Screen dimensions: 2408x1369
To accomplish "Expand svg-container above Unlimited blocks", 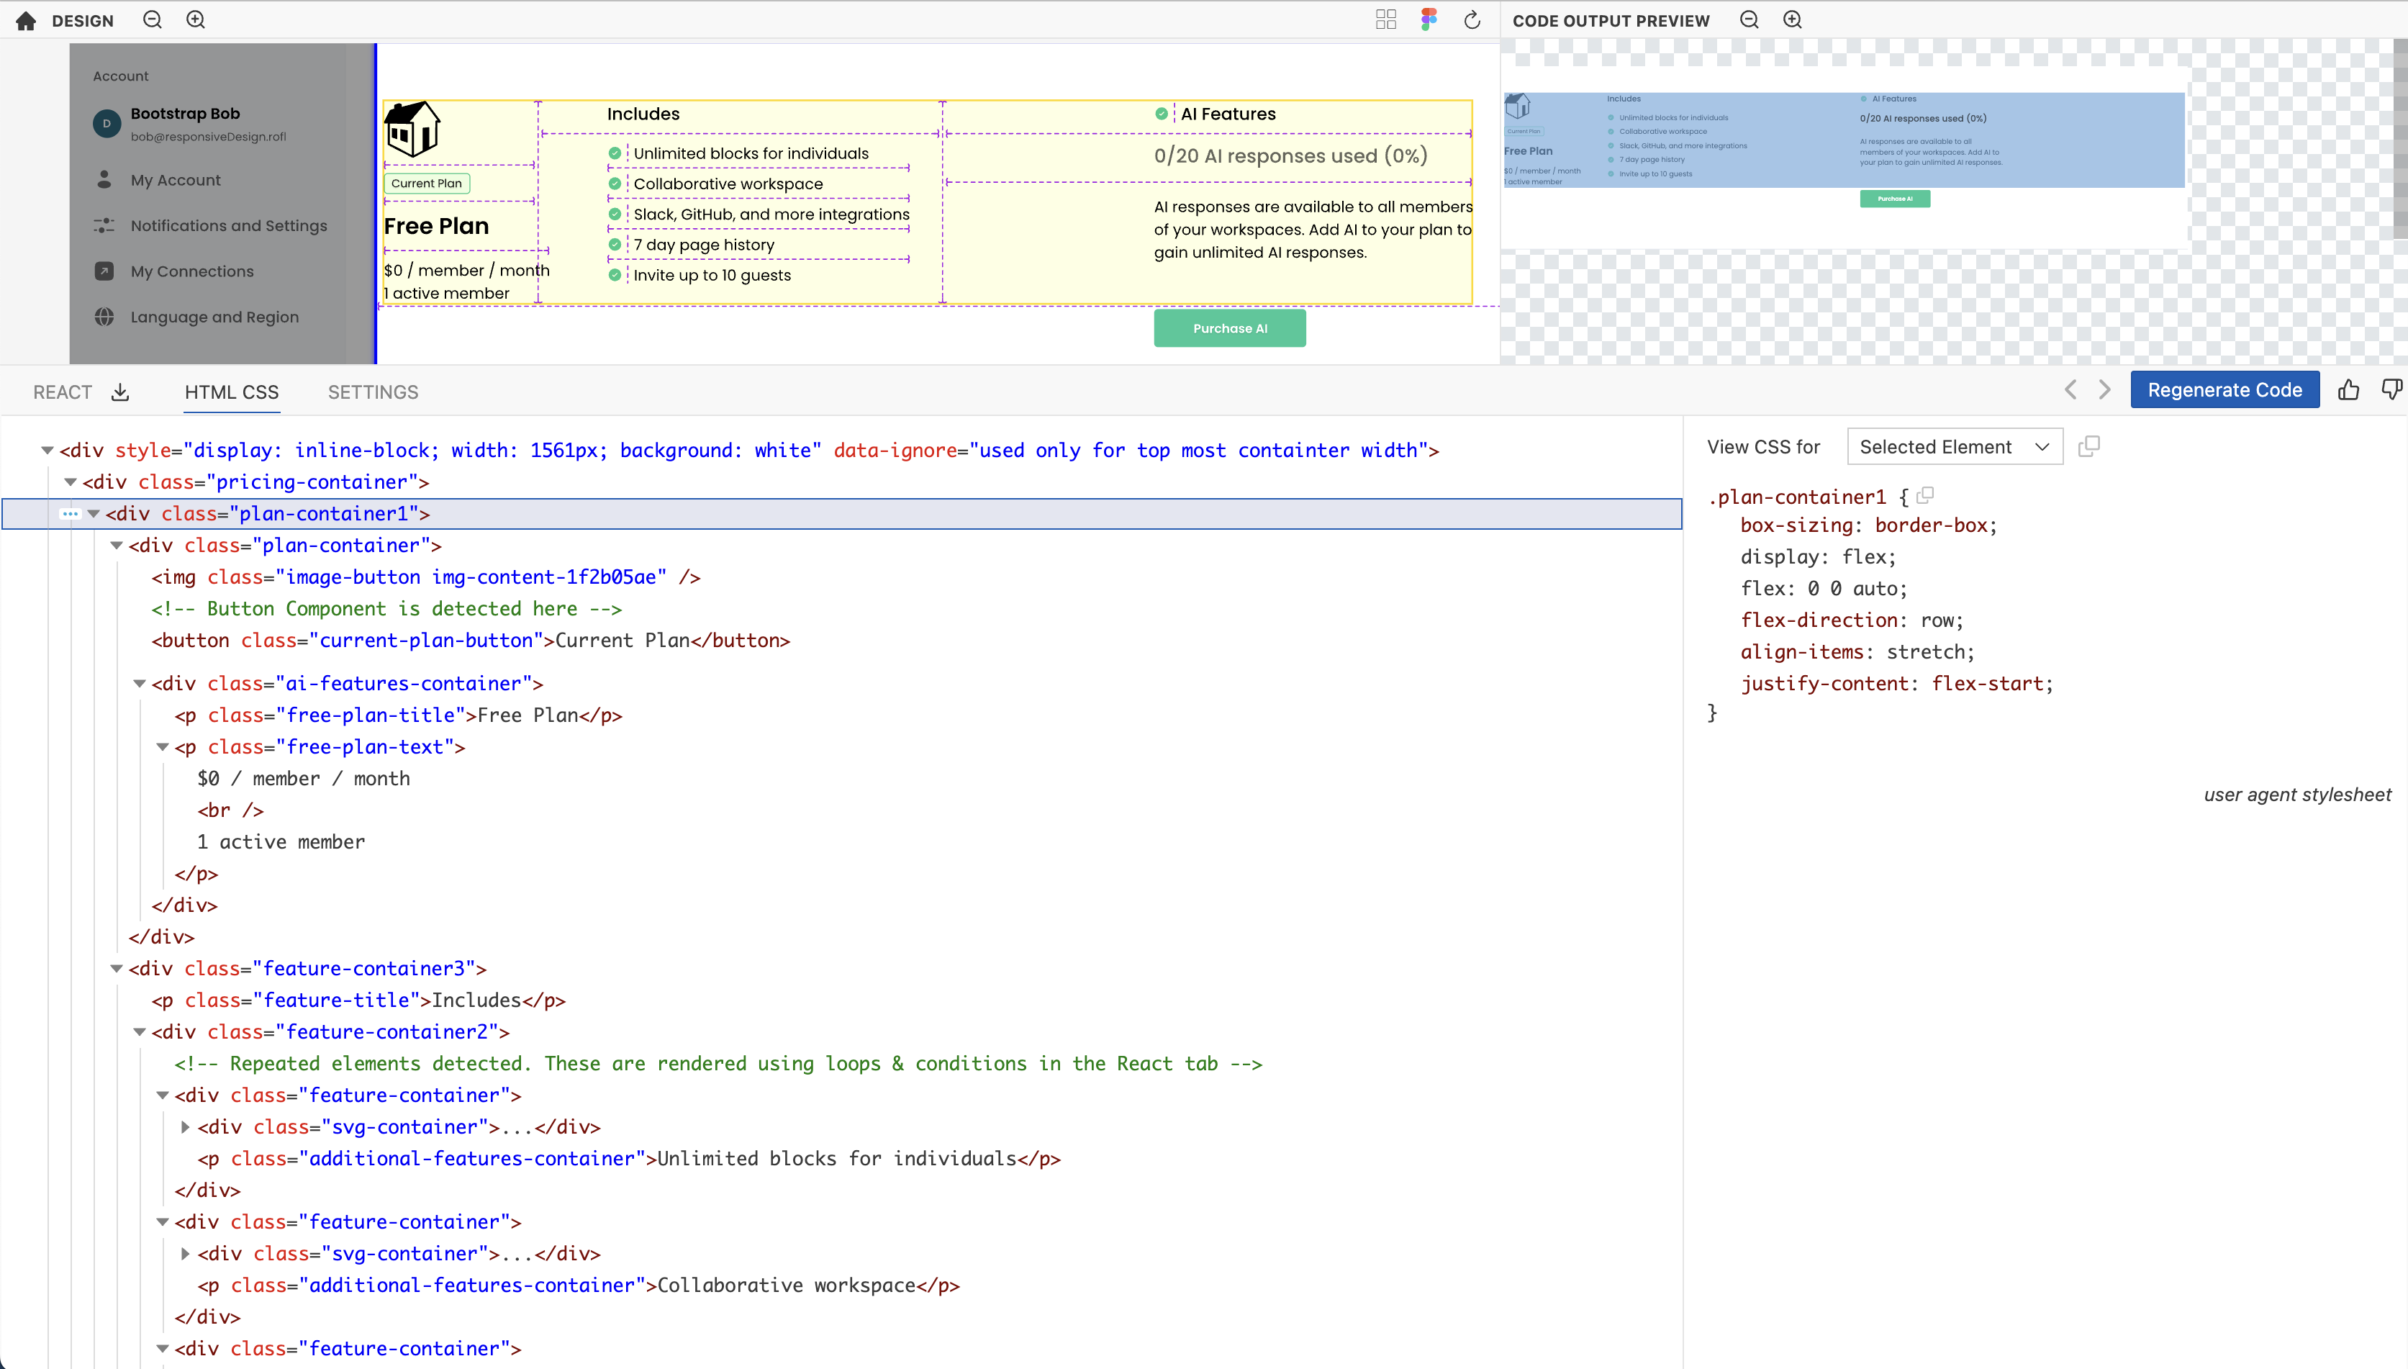I will (185, 1127).
